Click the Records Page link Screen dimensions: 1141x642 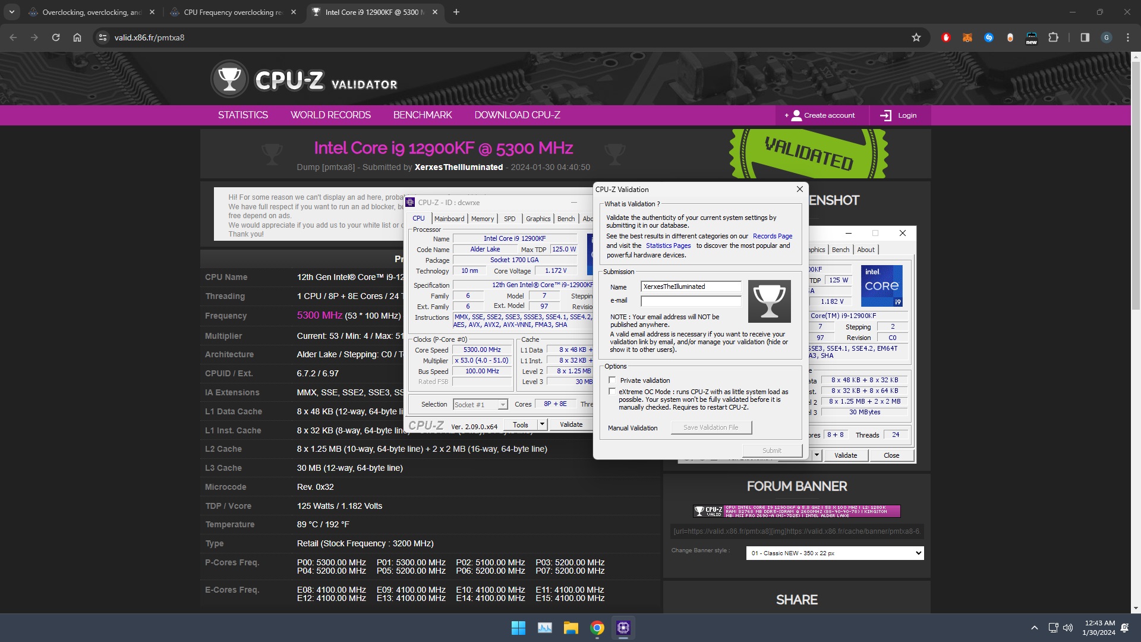[773, 236]
